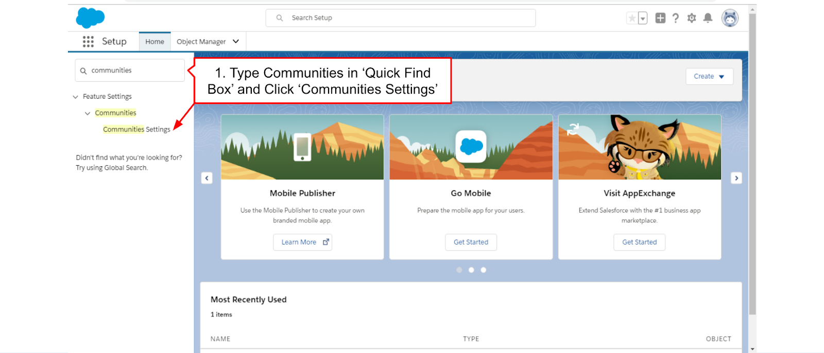Click the scrollbar down arrow
The image size is (824, 353).
(752, 349)
